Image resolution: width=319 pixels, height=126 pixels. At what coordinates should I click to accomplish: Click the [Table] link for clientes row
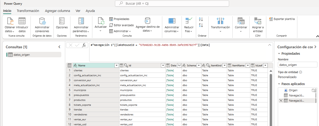(x=170, y=71)
